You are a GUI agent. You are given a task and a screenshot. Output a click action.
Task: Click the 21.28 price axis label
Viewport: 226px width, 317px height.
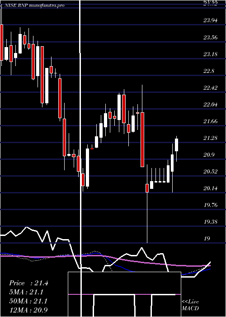[x=211, y=138]
